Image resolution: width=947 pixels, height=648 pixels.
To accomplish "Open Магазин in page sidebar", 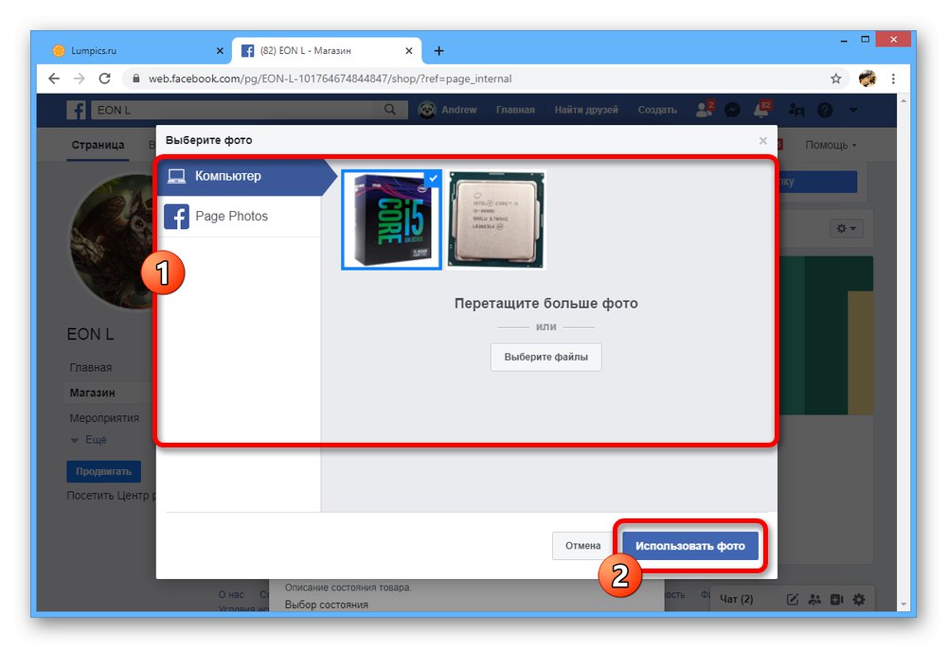I will [x=93, y=393].
